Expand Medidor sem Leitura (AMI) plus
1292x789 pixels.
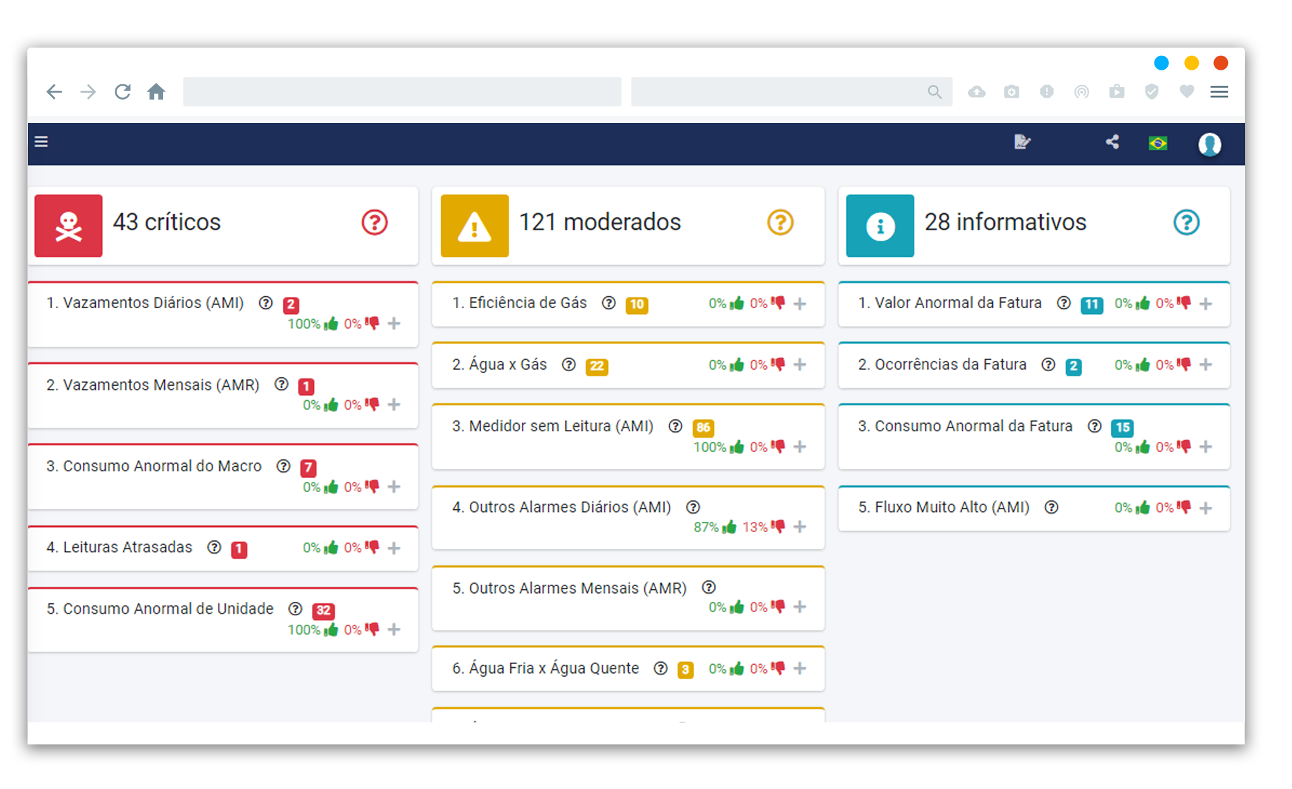coord(800,447)
